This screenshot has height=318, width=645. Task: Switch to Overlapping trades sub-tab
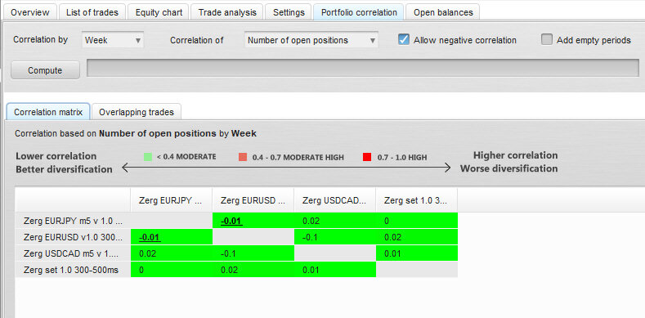(x=137, y=112)
